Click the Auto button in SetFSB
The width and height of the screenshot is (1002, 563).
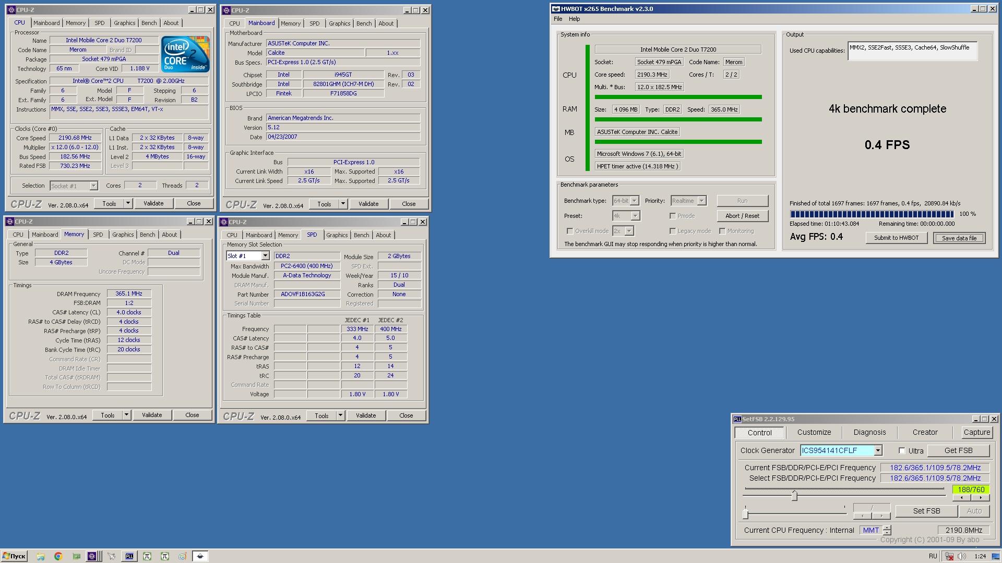974,511
